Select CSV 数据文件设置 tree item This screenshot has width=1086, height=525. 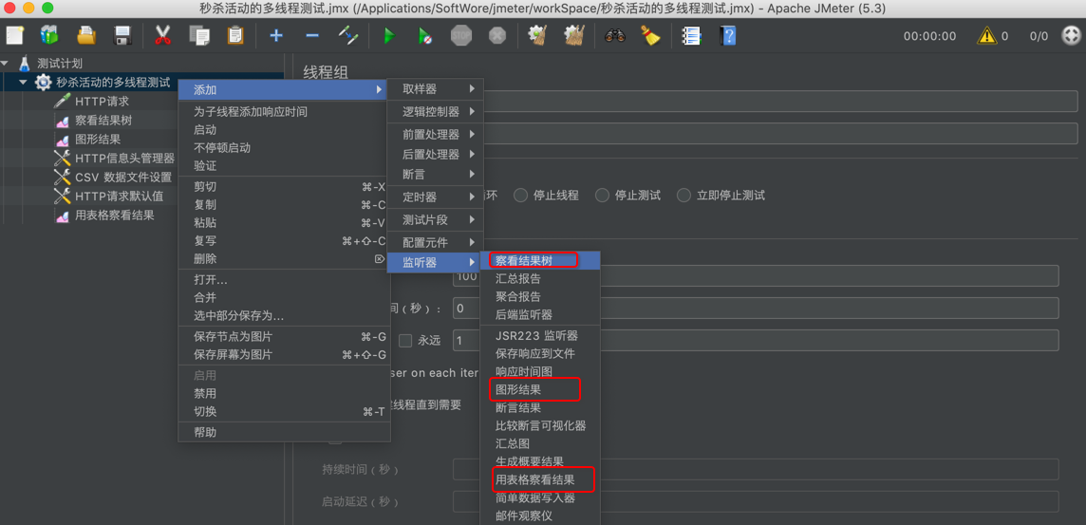[122, 177]
